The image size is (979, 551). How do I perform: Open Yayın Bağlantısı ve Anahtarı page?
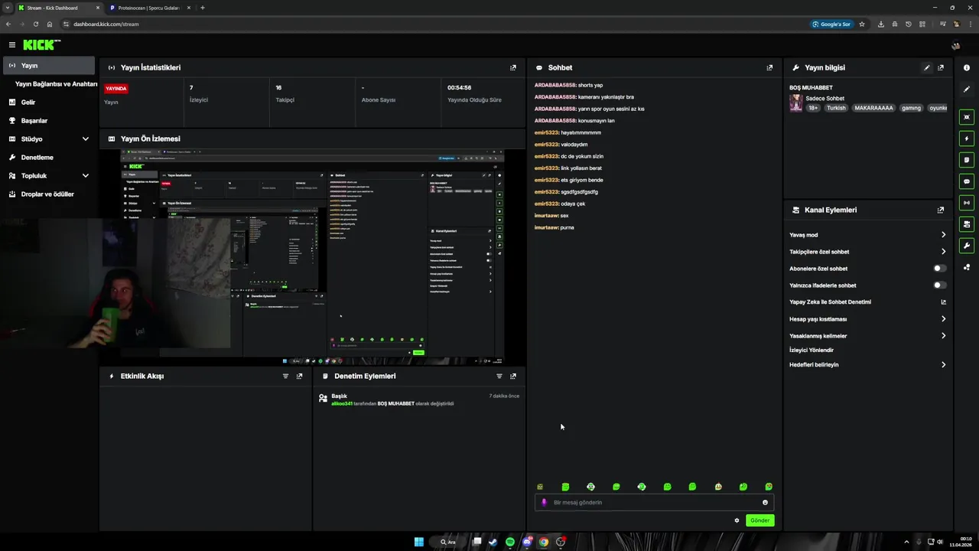[56, 84]
